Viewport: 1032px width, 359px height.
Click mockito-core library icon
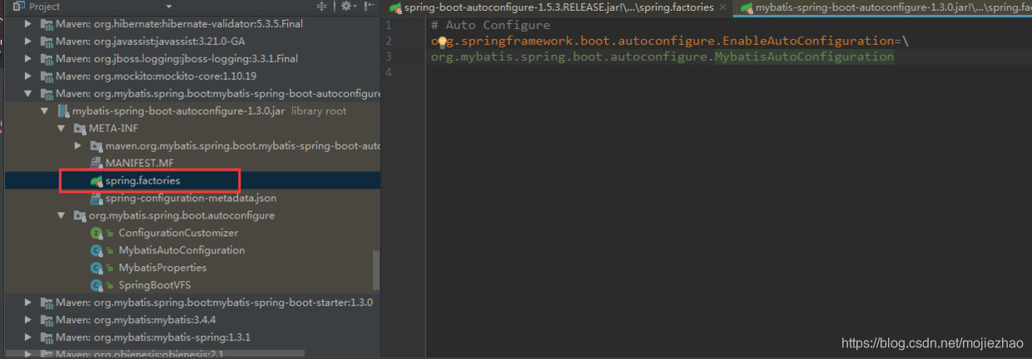47,76
